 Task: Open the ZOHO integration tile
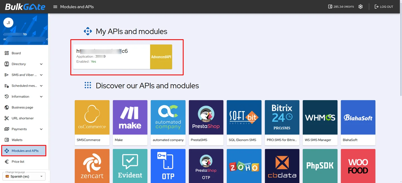244,166
